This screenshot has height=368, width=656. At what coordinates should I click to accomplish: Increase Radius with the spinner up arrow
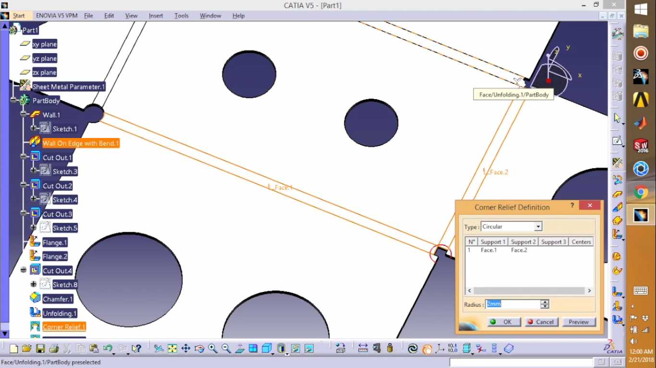(x=545, y=302)
